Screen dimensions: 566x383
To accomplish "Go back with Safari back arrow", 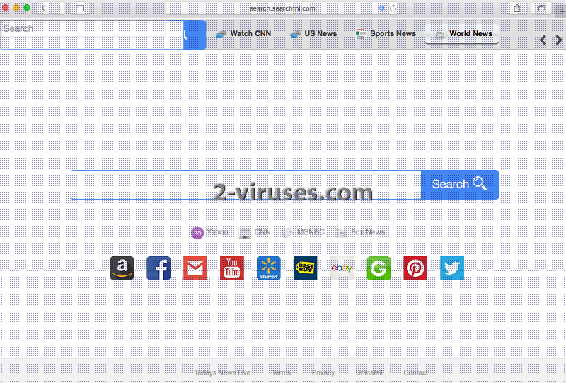I will [44, 8].
